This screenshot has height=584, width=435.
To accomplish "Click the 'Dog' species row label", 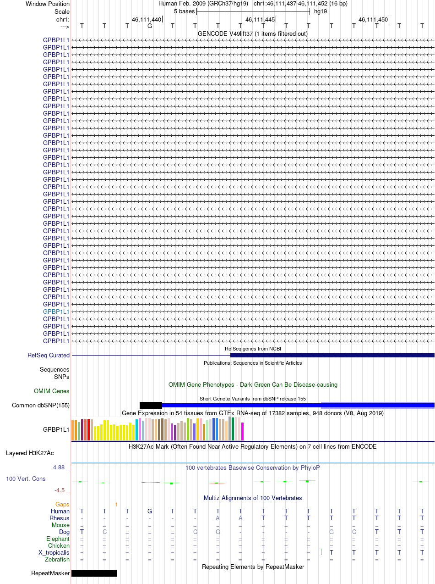I will (64, 532).
